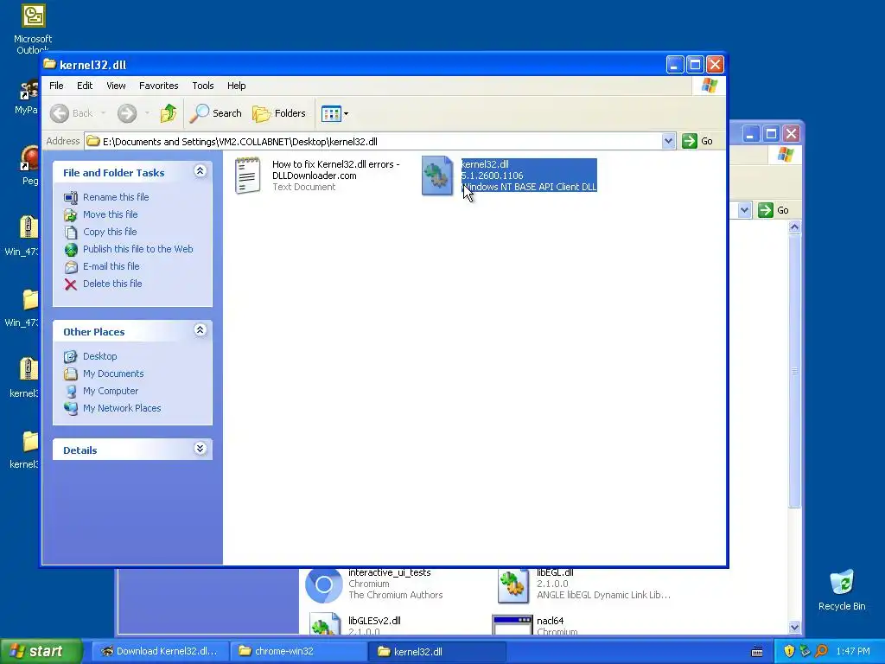Open the View menu

point(116,86)
